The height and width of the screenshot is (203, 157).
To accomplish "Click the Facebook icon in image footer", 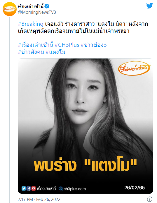I will pyautogui.click(x=29, y=188).
